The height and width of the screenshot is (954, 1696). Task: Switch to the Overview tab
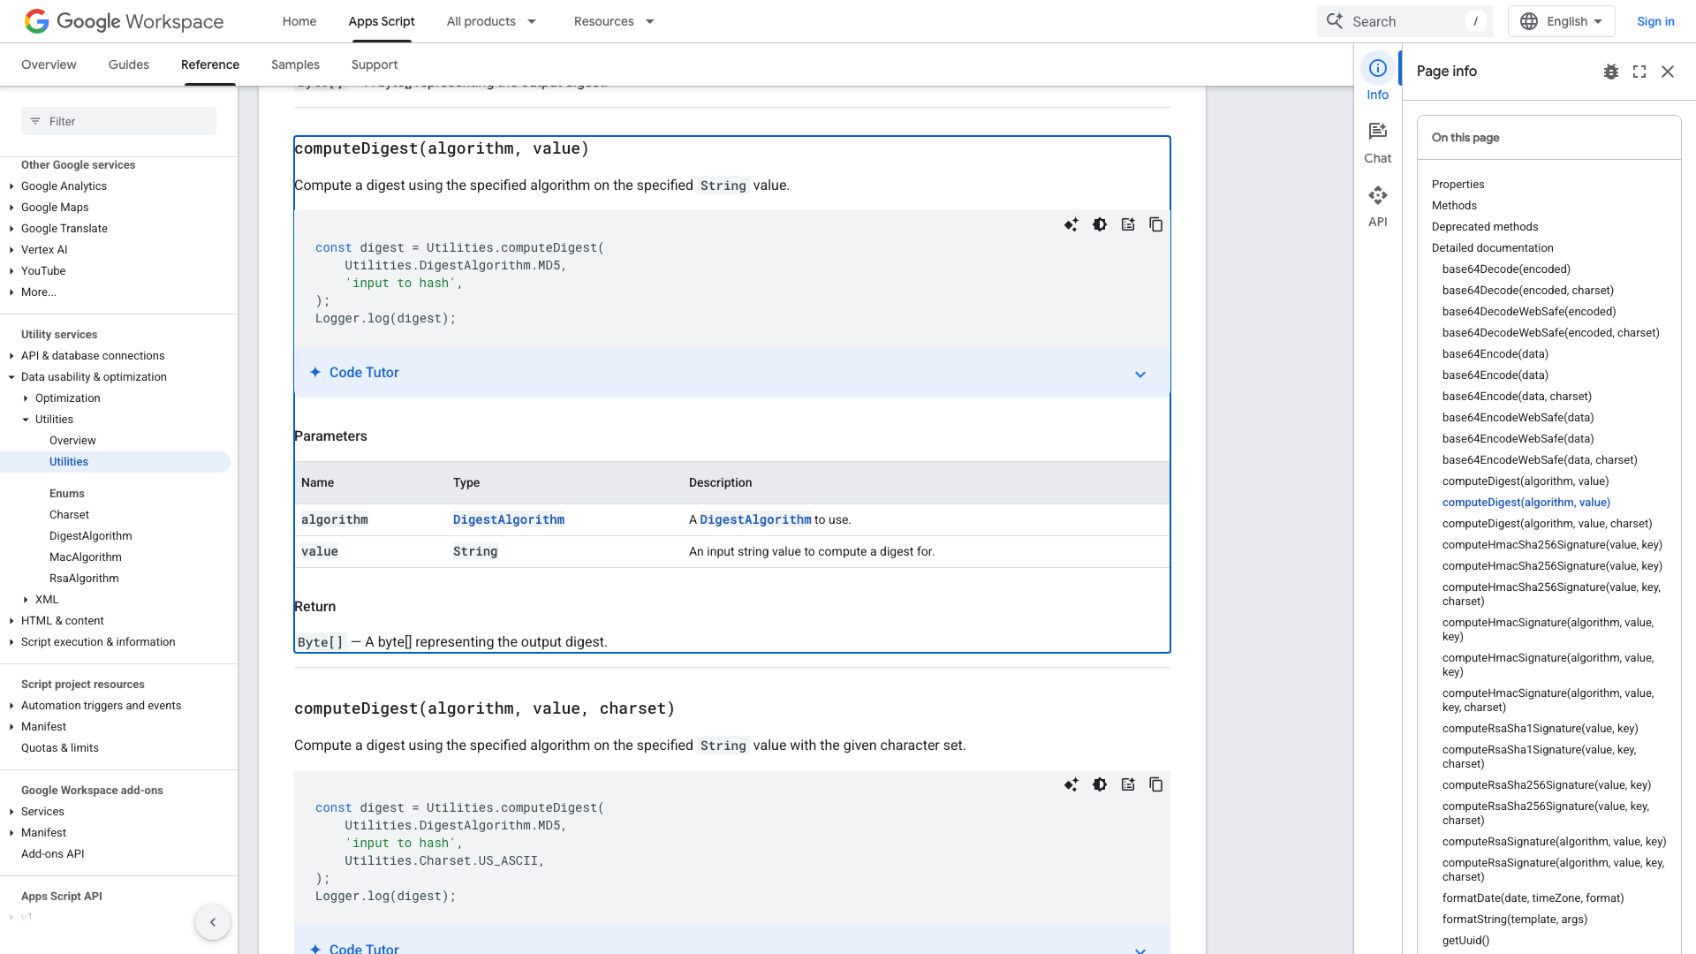(49, 64)
